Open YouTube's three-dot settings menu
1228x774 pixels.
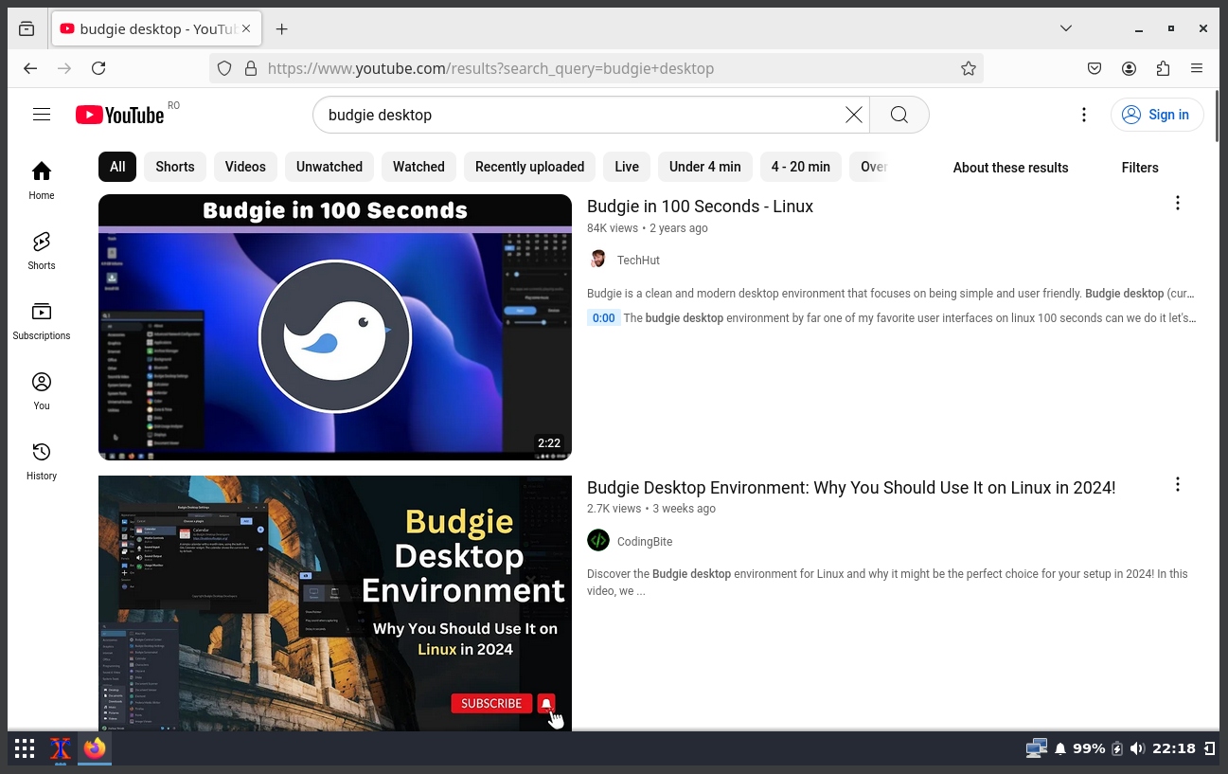tap(1084, 114)
